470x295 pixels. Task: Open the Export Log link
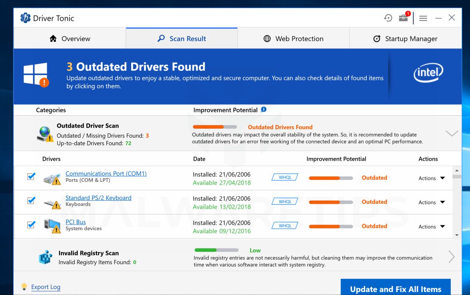46,287
